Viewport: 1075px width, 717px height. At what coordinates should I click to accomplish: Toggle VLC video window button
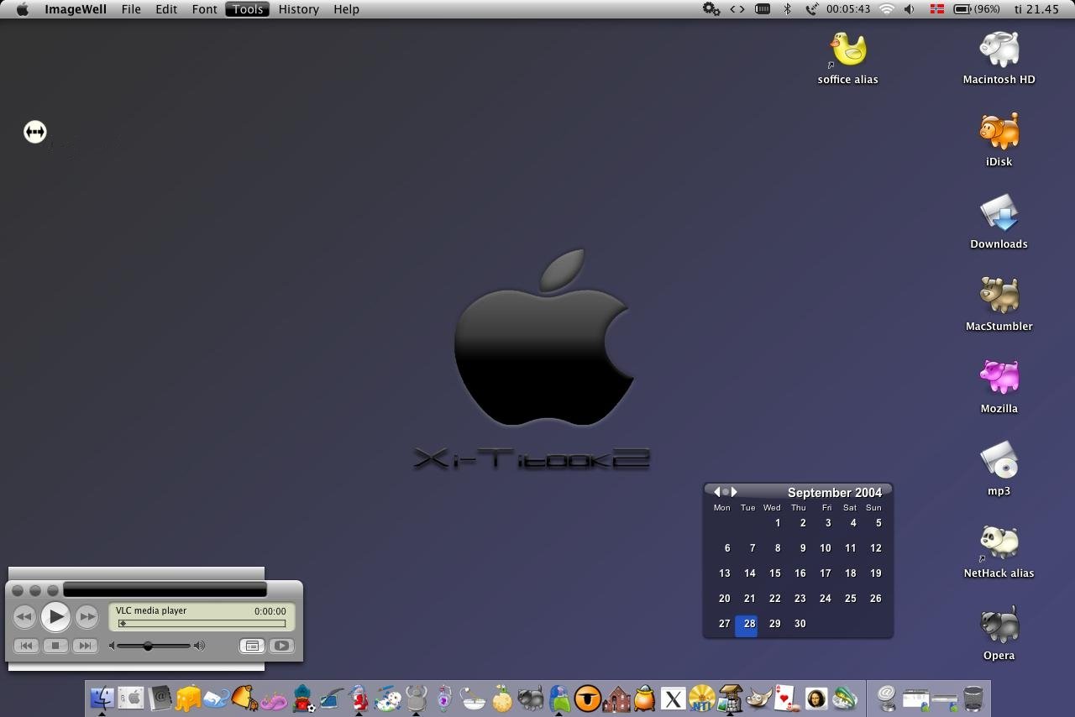(281, 646)
